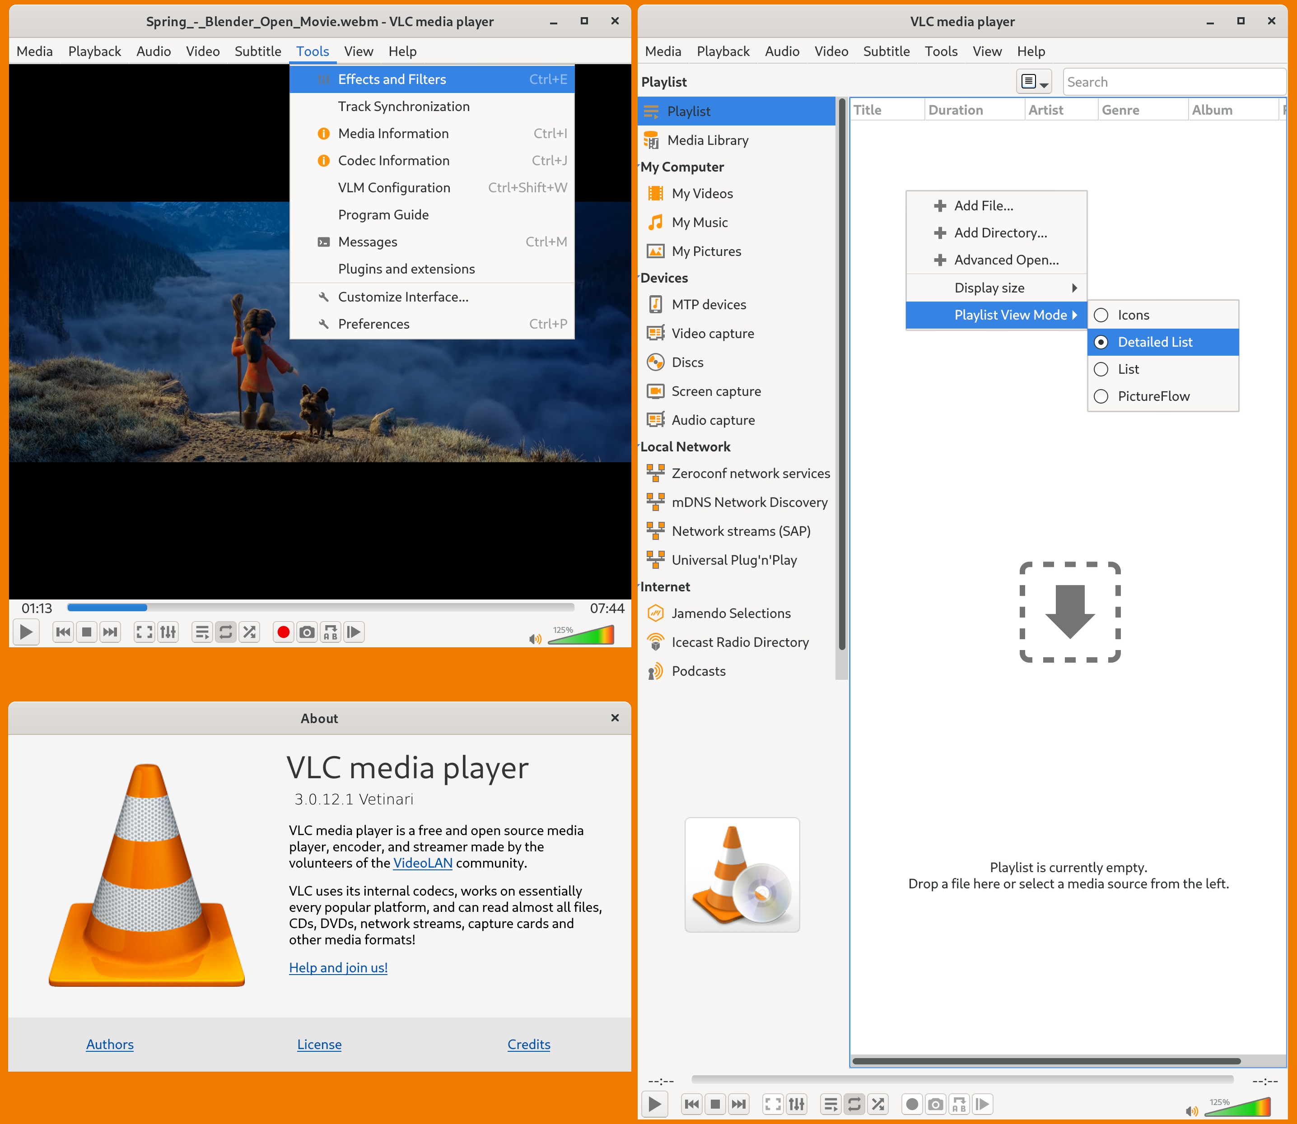This screenshot has height=1124, width=1297.
Task: Expand the Display size submenu
Action: tap(989, 287)
